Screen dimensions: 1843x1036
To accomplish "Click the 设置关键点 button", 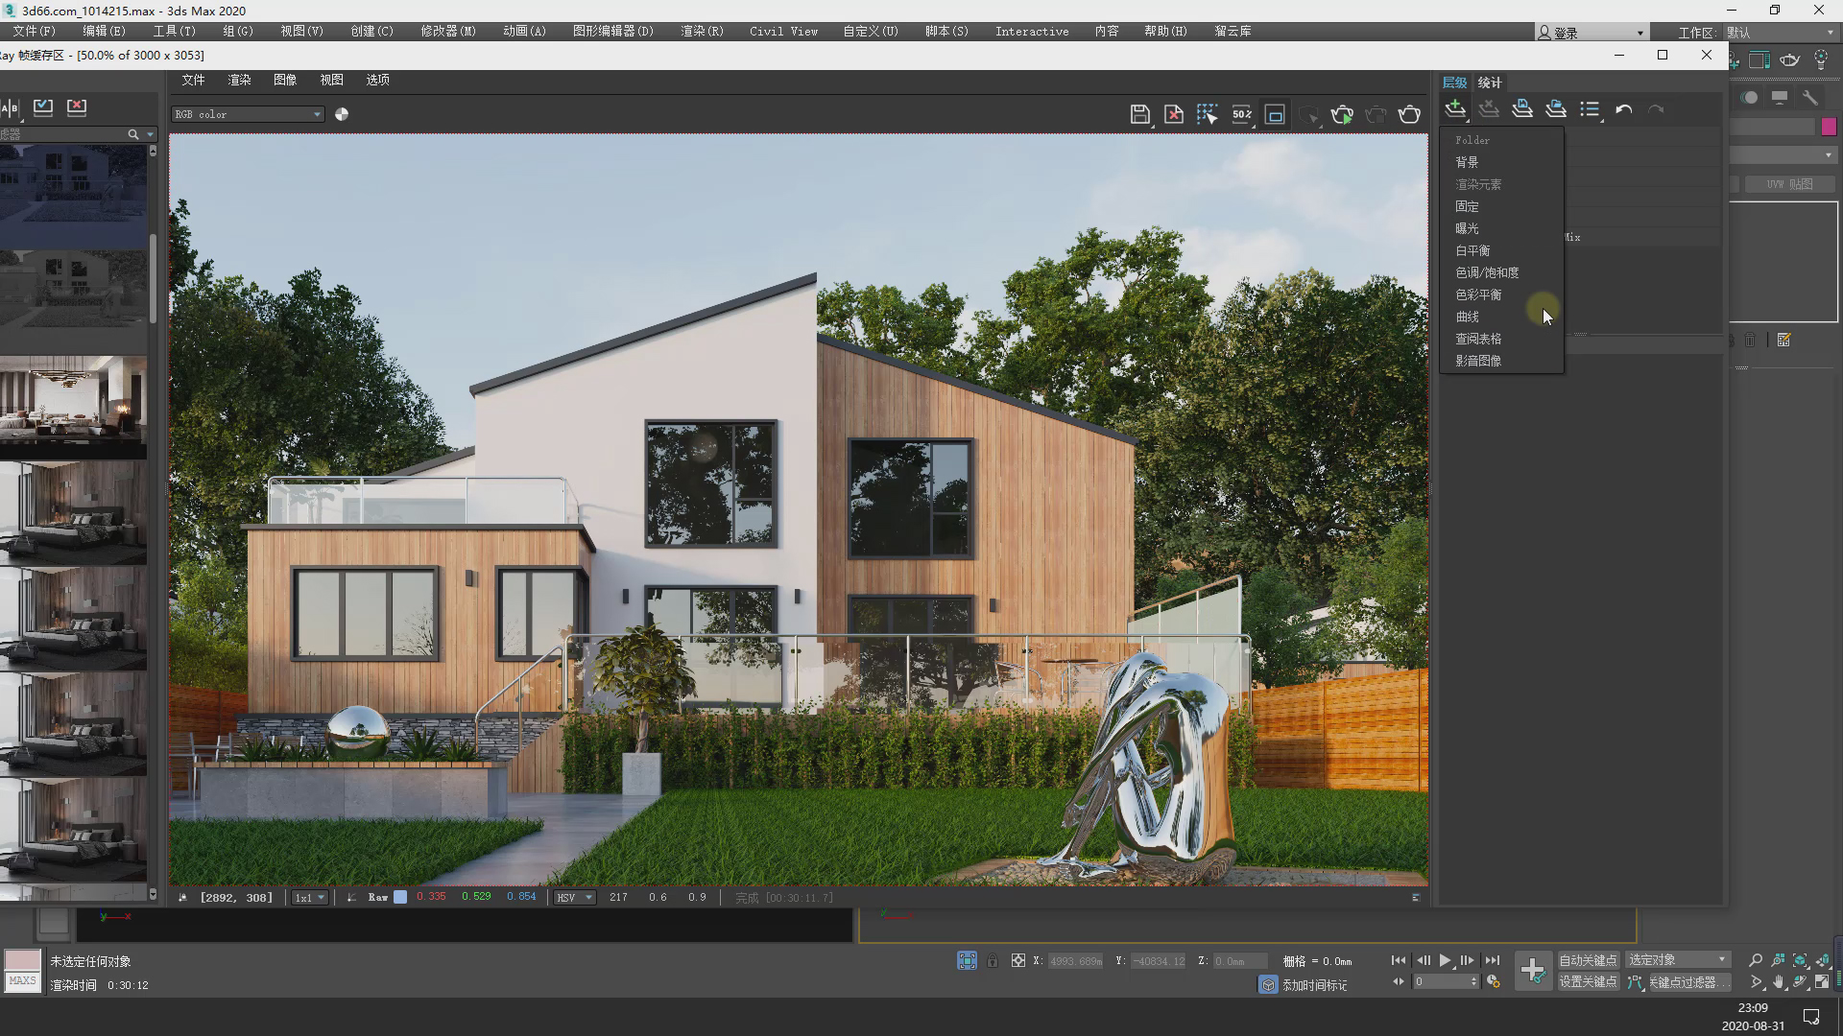I will [x=1587, y=982].
